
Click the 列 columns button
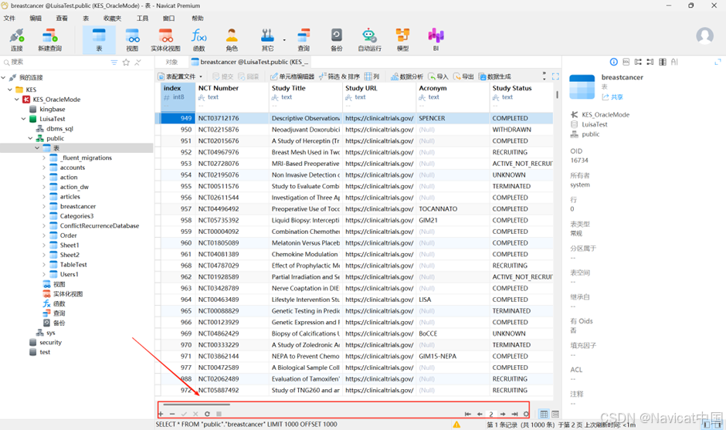pyautogui.click(x=371, y=76)
